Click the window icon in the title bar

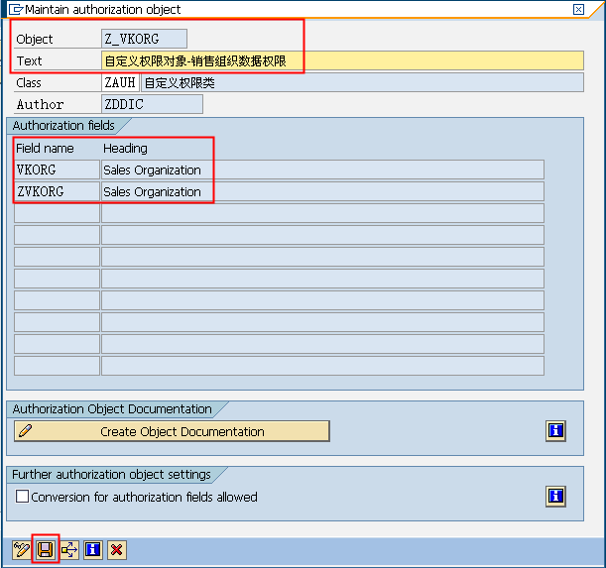(12, 9)
